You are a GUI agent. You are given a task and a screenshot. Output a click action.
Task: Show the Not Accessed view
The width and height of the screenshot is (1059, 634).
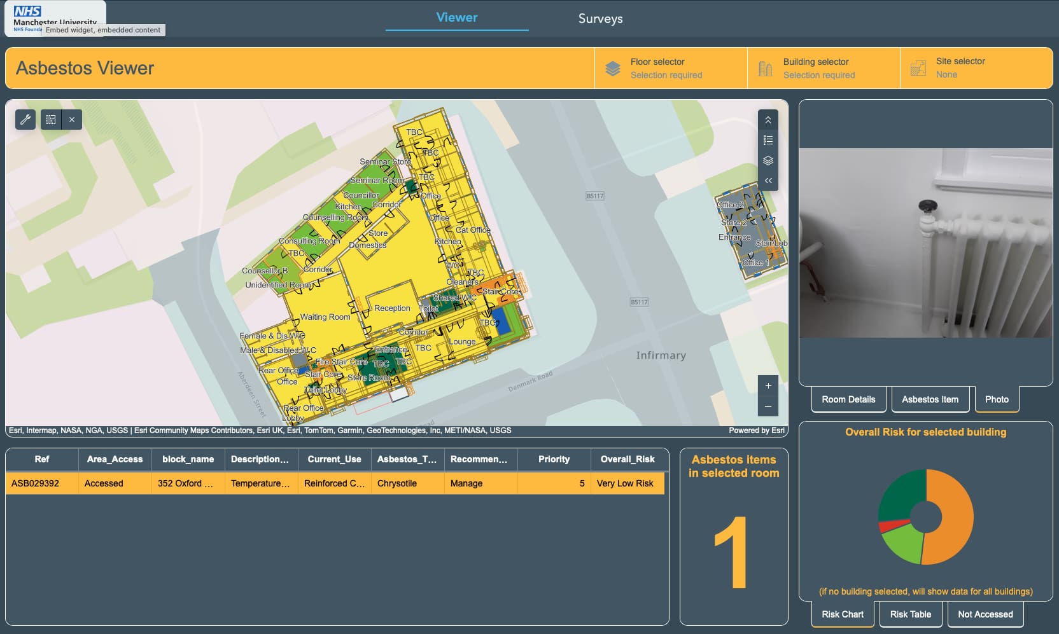[x=985, y=614]
